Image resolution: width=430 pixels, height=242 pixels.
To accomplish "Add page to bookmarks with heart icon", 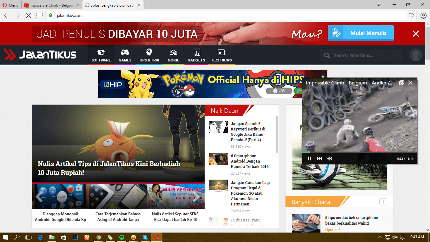I will (411, 15).
